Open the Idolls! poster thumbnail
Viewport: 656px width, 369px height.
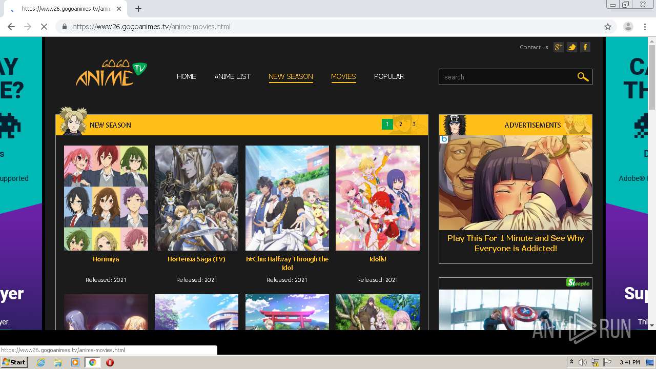tap(378, 198)
